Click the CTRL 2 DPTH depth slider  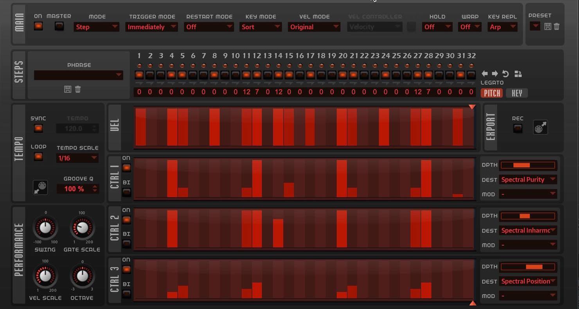(x=528, y=216)
